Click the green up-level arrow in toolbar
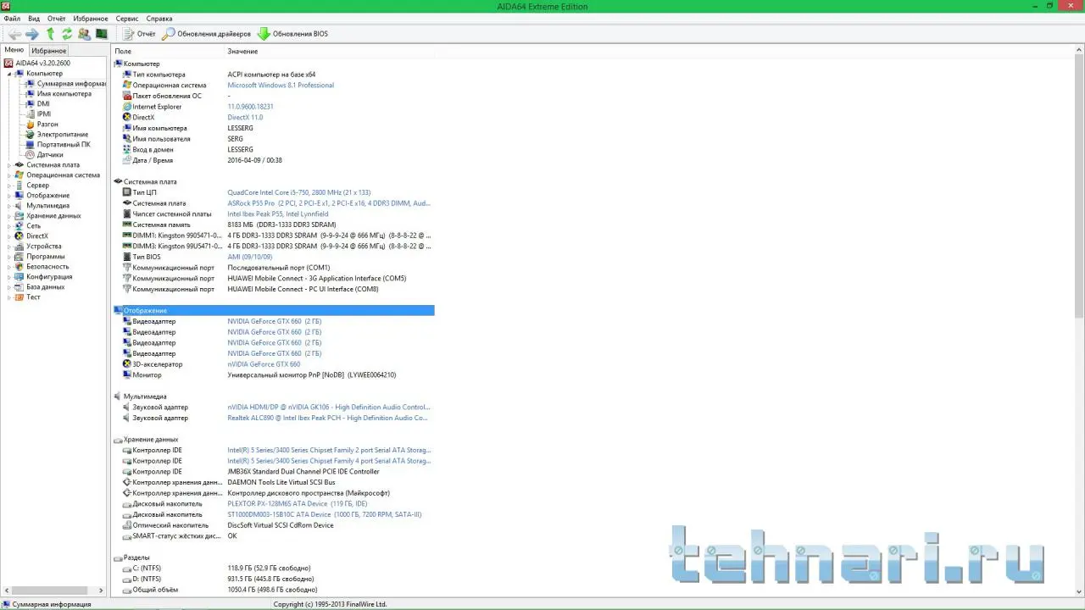1085x610 pixels. coord(50,34)
